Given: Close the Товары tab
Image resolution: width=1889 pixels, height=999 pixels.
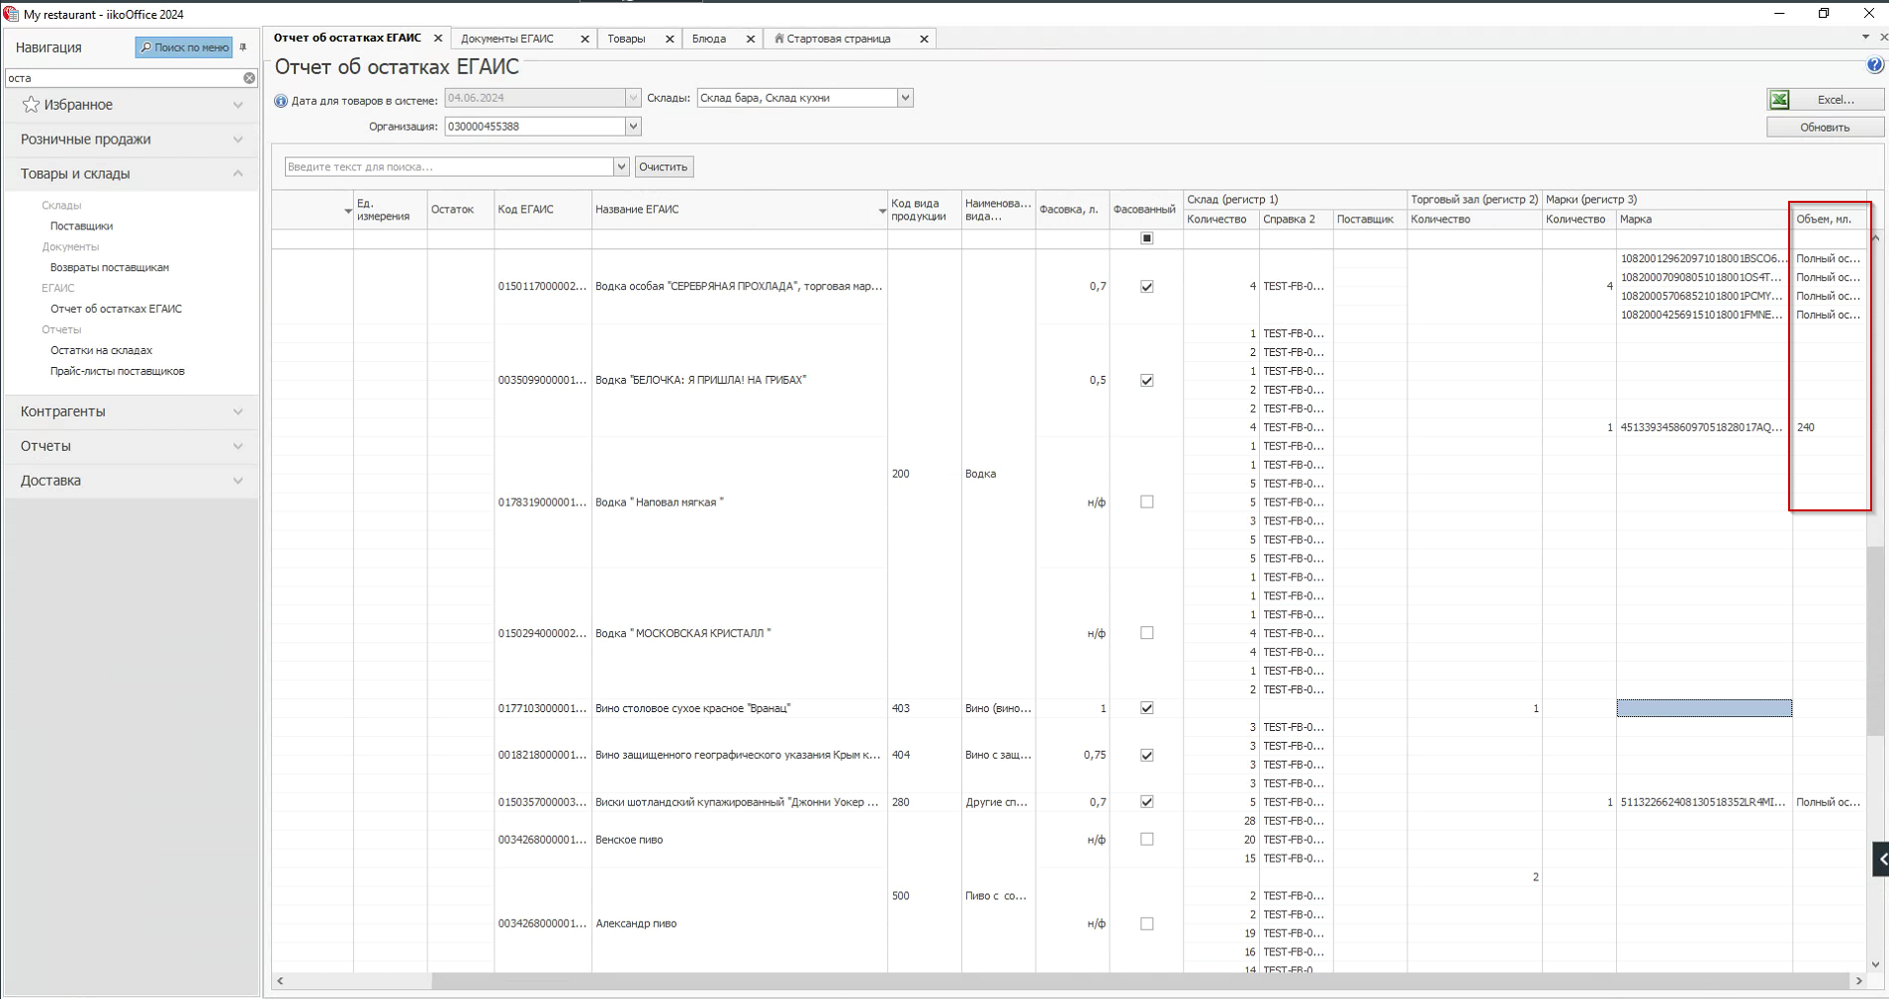Looking at the screenshot, I should [x=670, y=39].
